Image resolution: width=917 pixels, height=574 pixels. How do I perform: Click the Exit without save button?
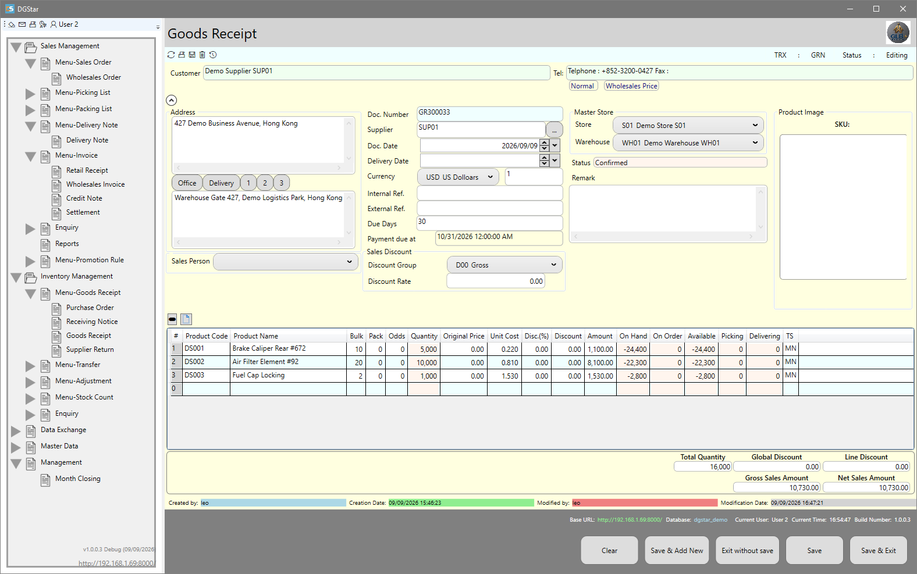748,550
